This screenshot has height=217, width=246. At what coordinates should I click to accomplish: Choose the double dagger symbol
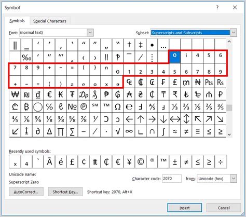coord(141,45)
